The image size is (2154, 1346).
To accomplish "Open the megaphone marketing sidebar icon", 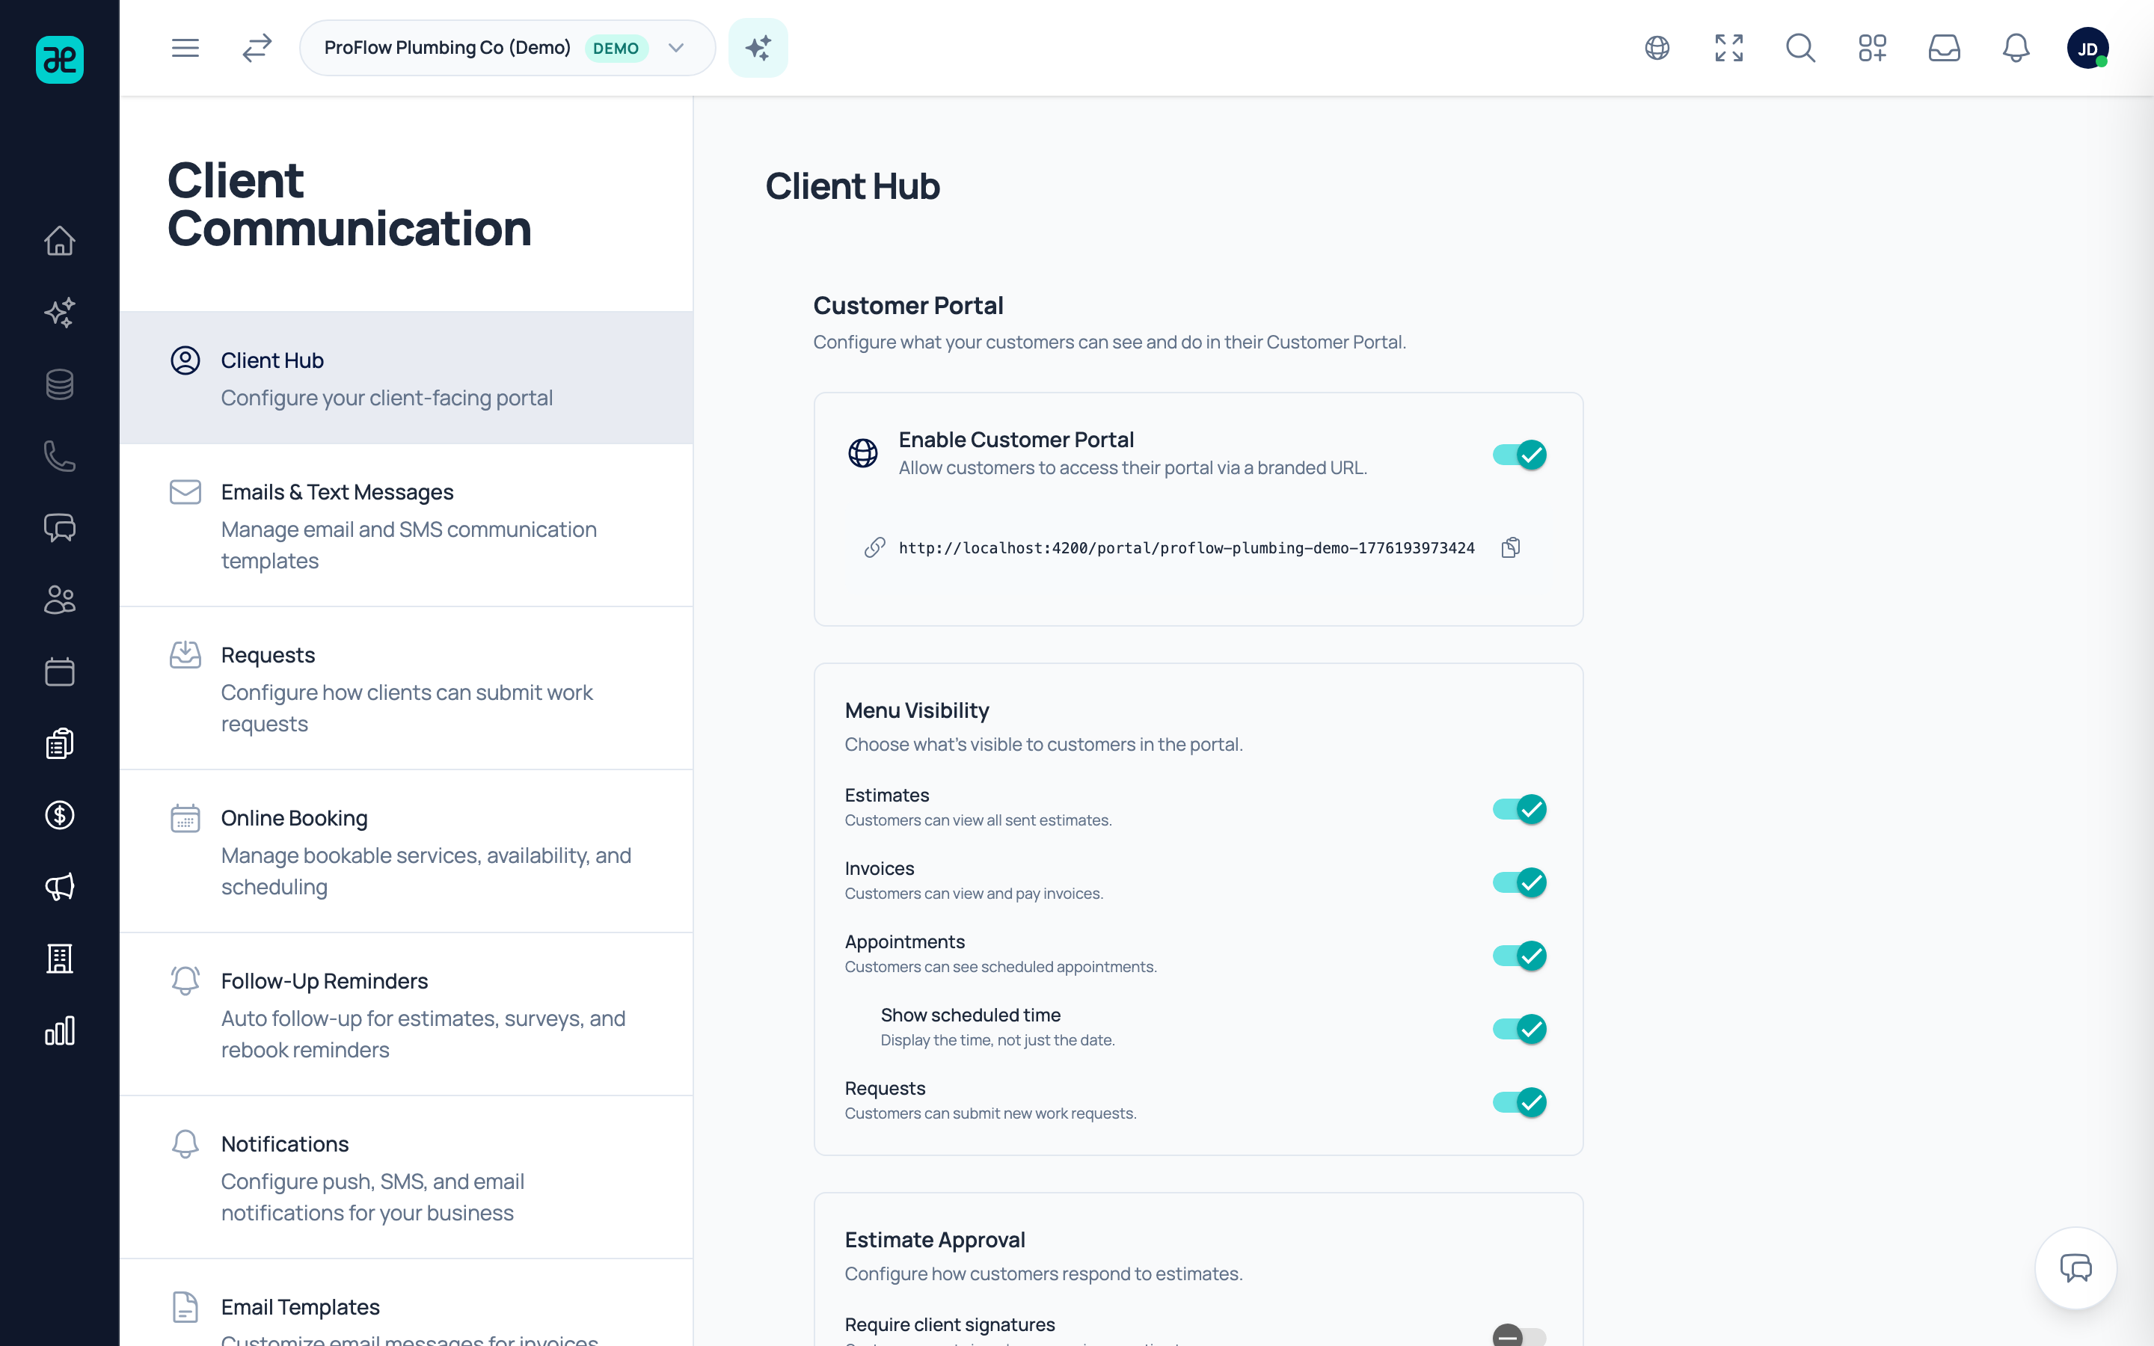I will tap(60, 887).
